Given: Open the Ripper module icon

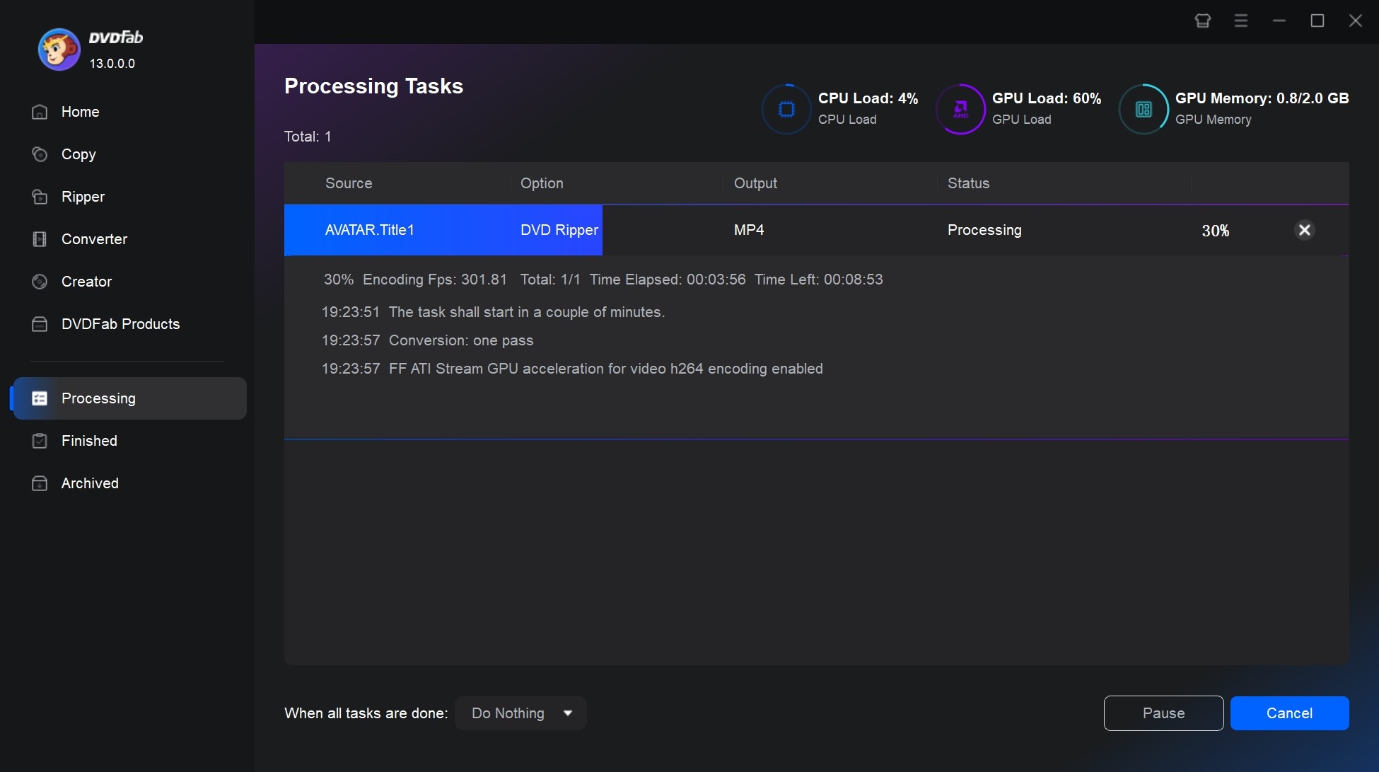Looking at the screenshot, I should 38,196.
